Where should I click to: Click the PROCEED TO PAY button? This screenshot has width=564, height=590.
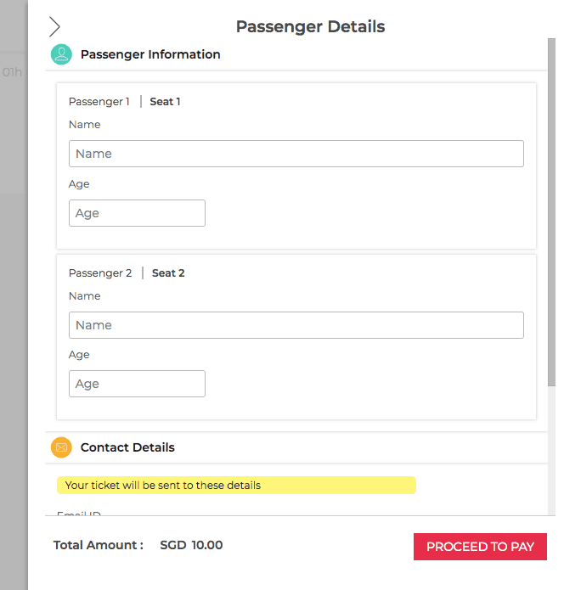(x=480, y=547)
